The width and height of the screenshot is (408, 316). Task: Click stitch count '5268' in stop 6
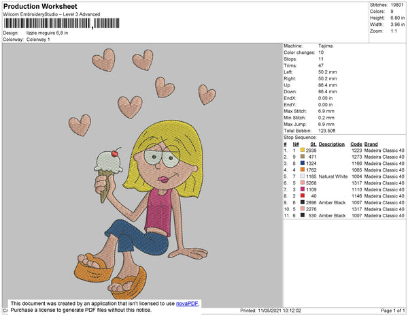[x=311, y=183]
